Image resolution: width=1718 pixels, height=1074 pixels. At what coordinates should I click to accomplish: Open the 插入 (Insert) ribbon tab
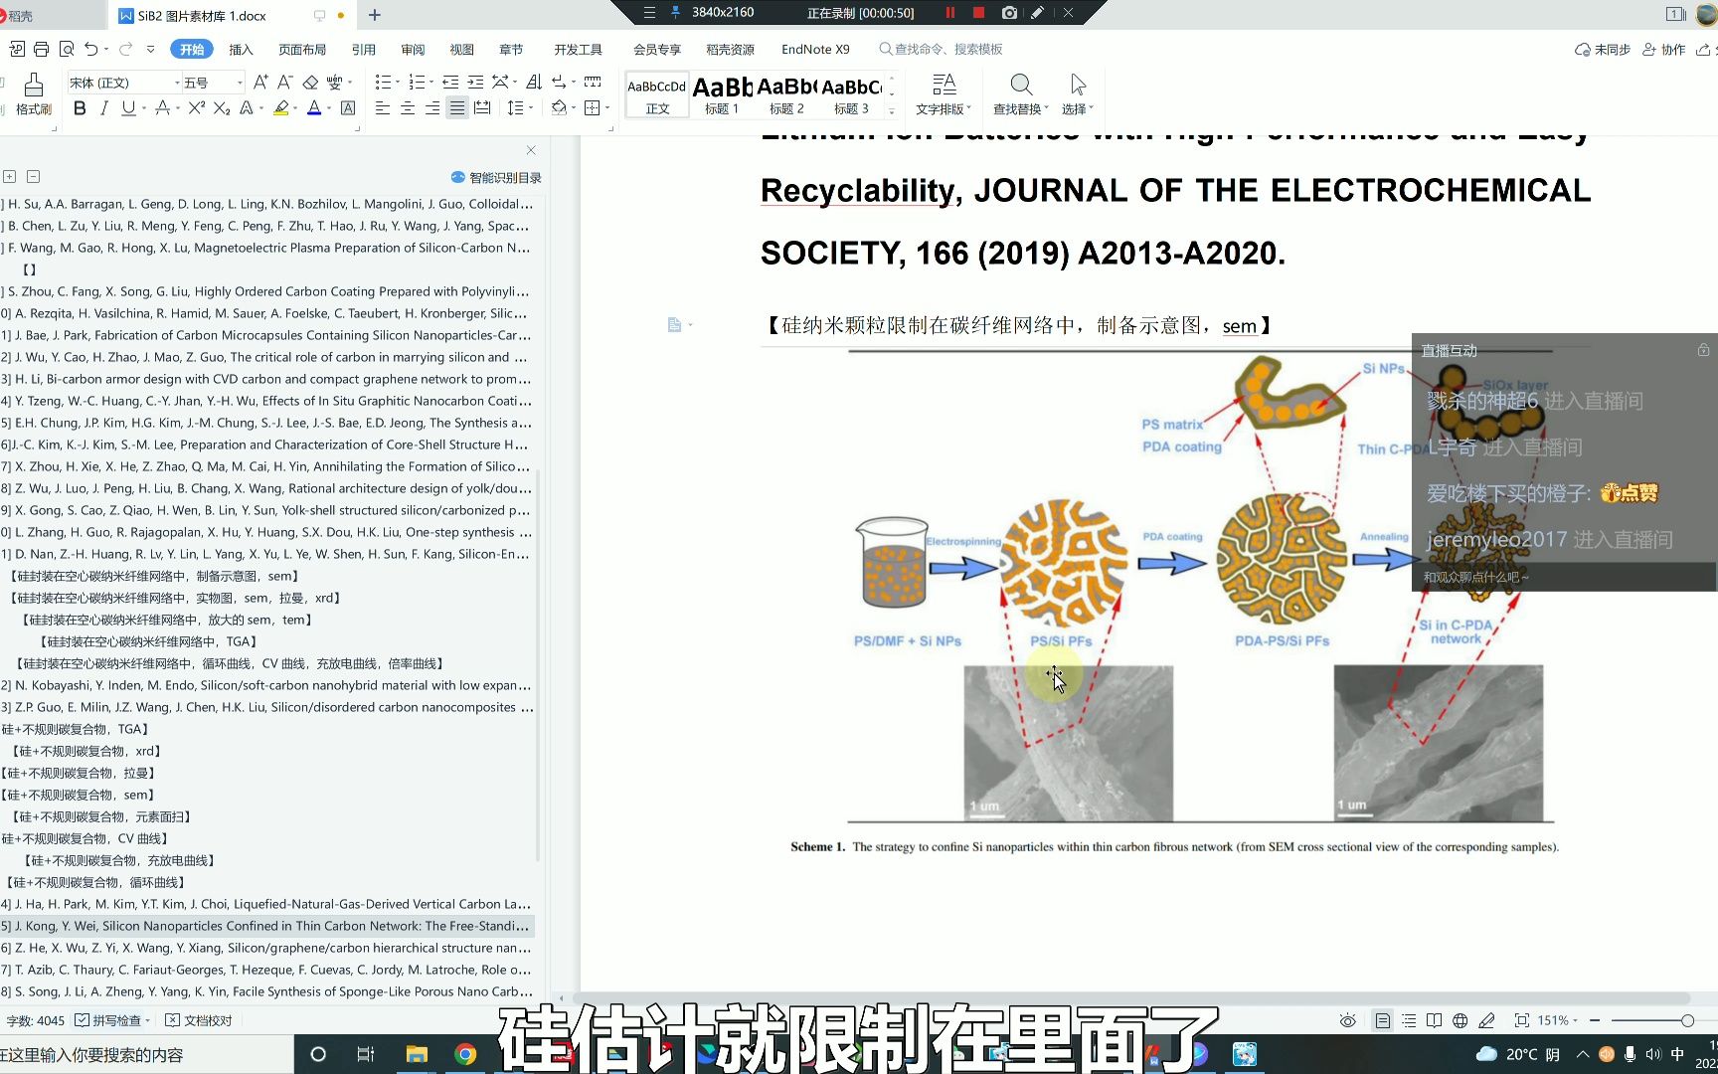241,49
